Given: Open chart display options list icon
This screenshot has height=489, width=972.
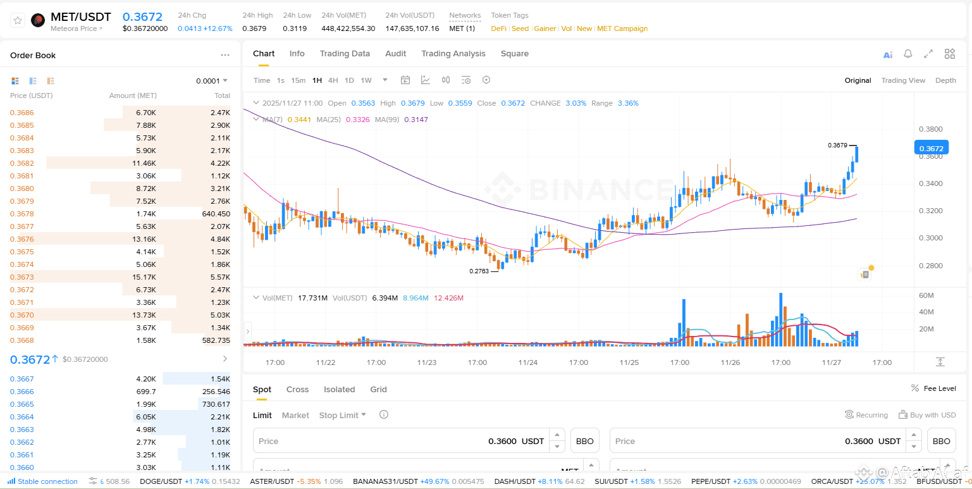Looking at the screenshot, I should coord(466,80).
